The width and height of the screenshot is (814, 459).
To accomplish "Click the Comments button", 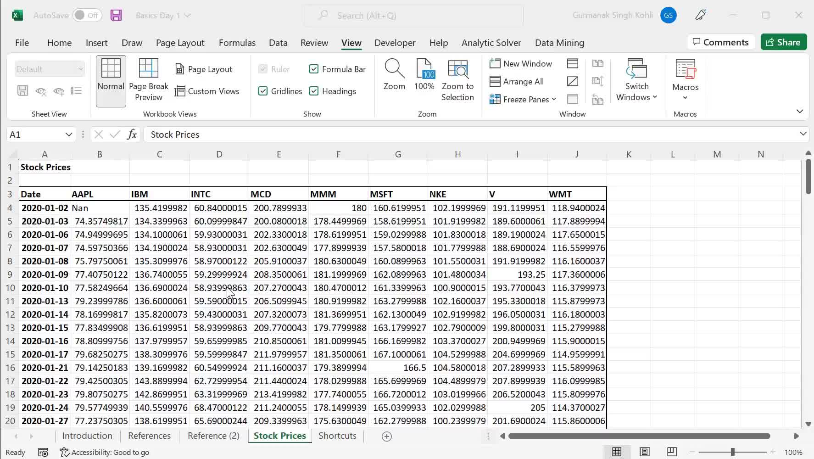I will coord(721,42).
